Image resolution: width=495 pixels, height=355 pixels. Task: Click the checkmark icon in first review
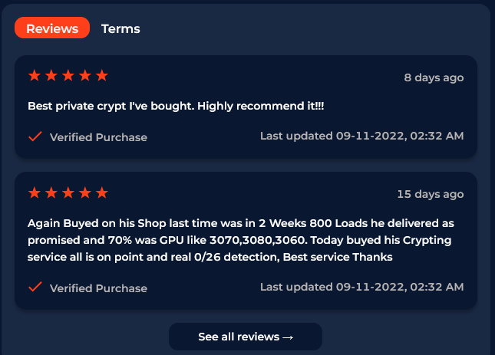pos(35,136)
